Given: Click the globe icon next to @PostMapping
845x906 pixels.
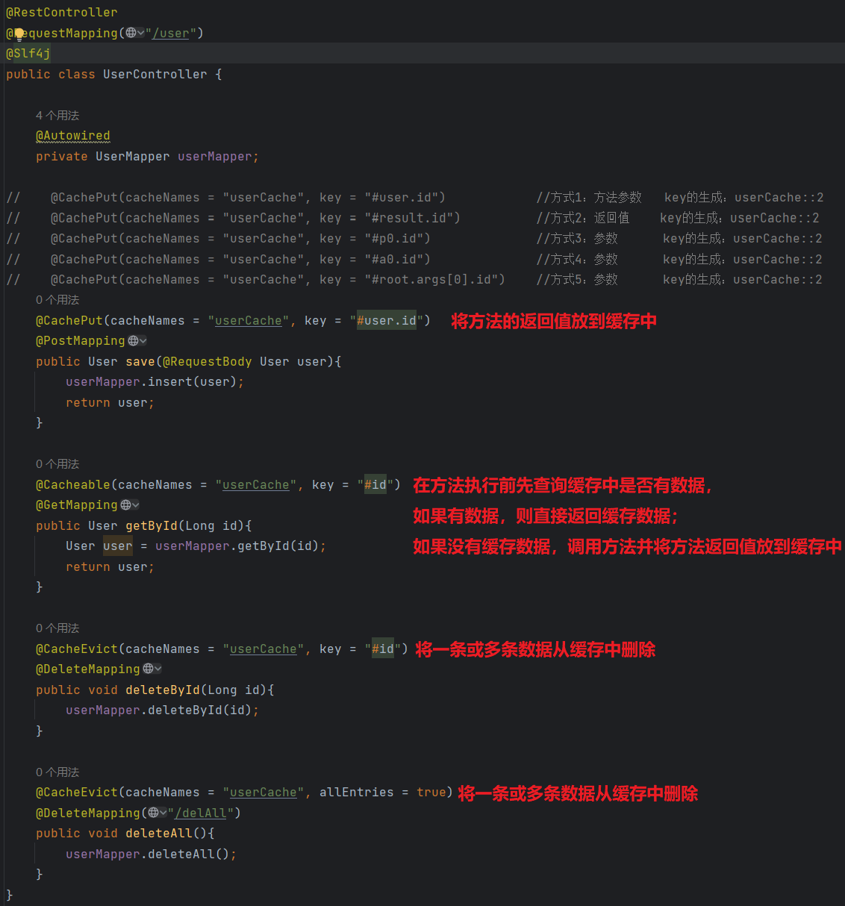Looking at the screenshot, I should click(x=133, y=341).
